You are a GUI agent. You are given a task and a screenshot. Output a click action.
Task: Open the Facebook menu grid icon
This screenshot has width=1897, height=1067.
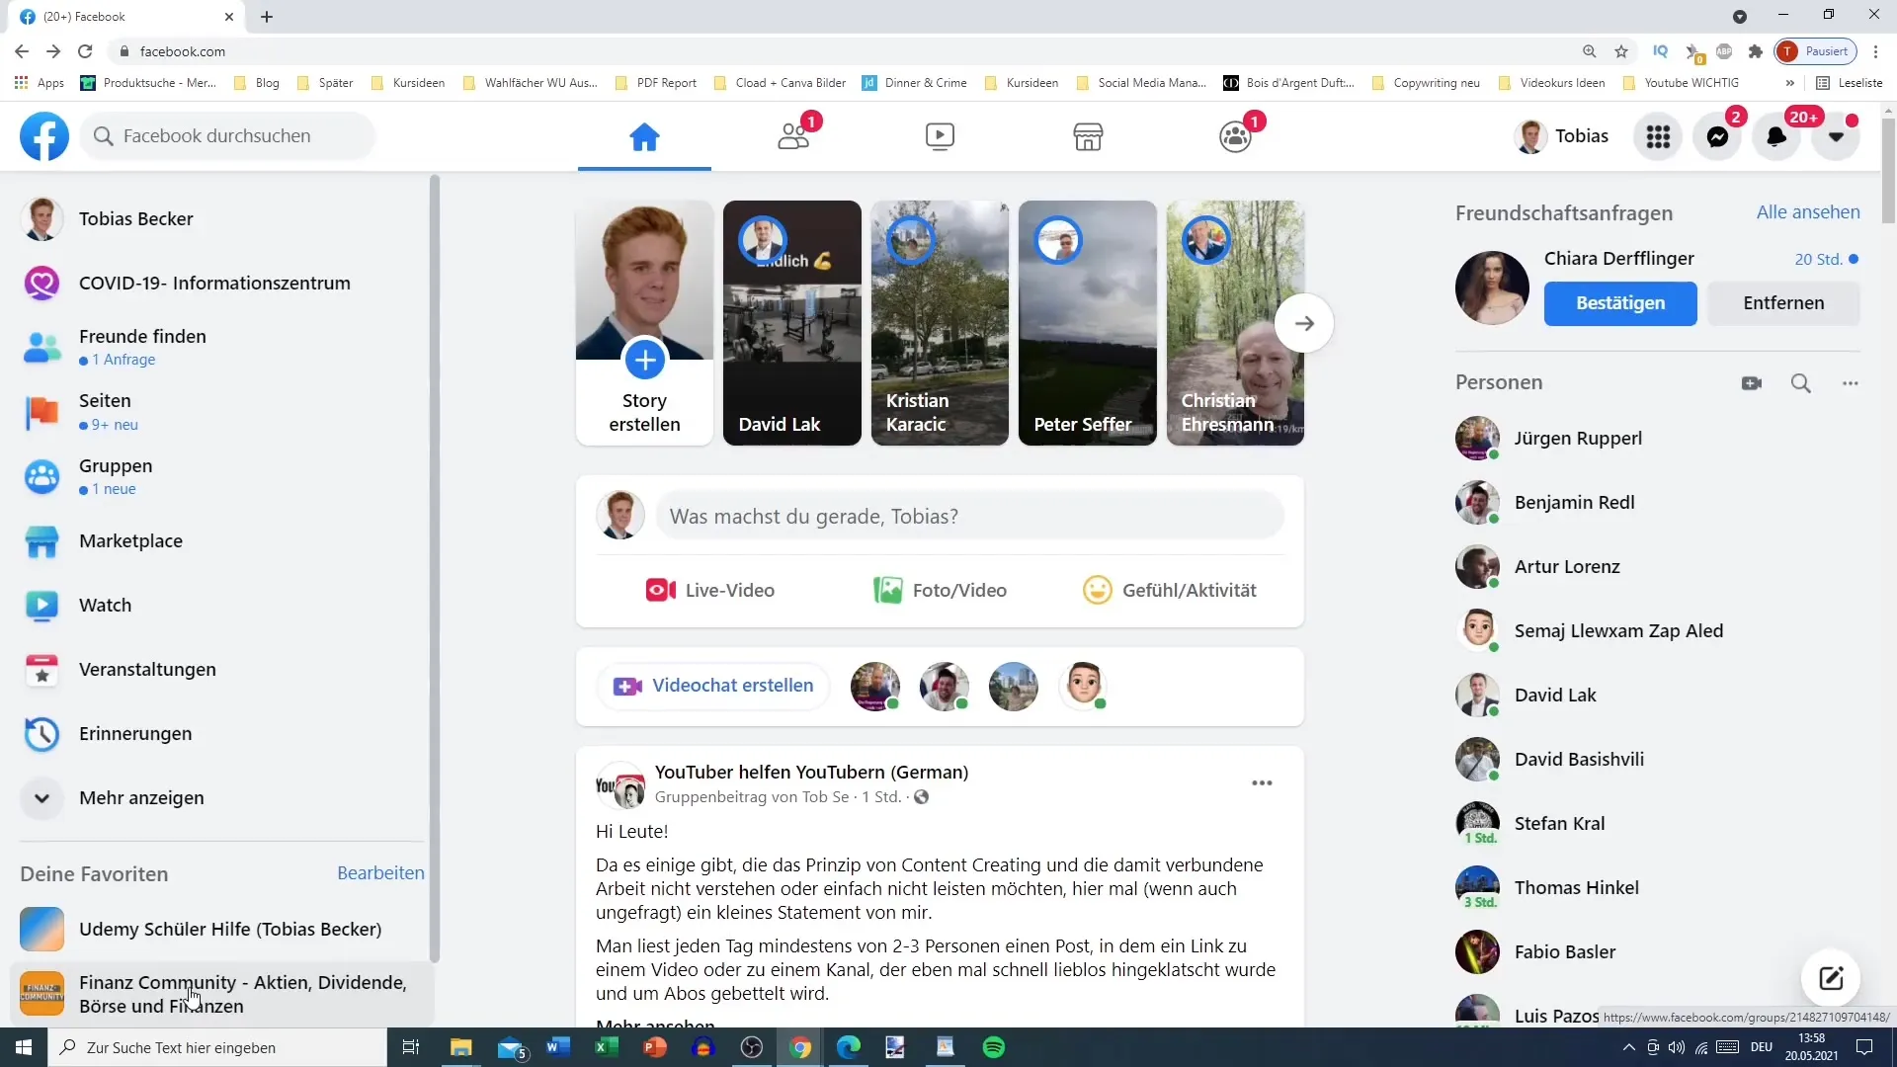pyautogui.click(x=1658, y=136)
